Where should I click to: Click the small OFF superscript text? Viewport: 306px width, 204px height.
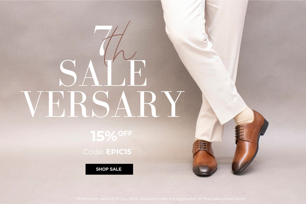tap(125, 133)
